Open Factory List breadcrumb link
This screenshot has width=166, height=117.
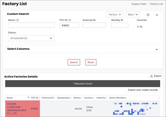(157, 4)
